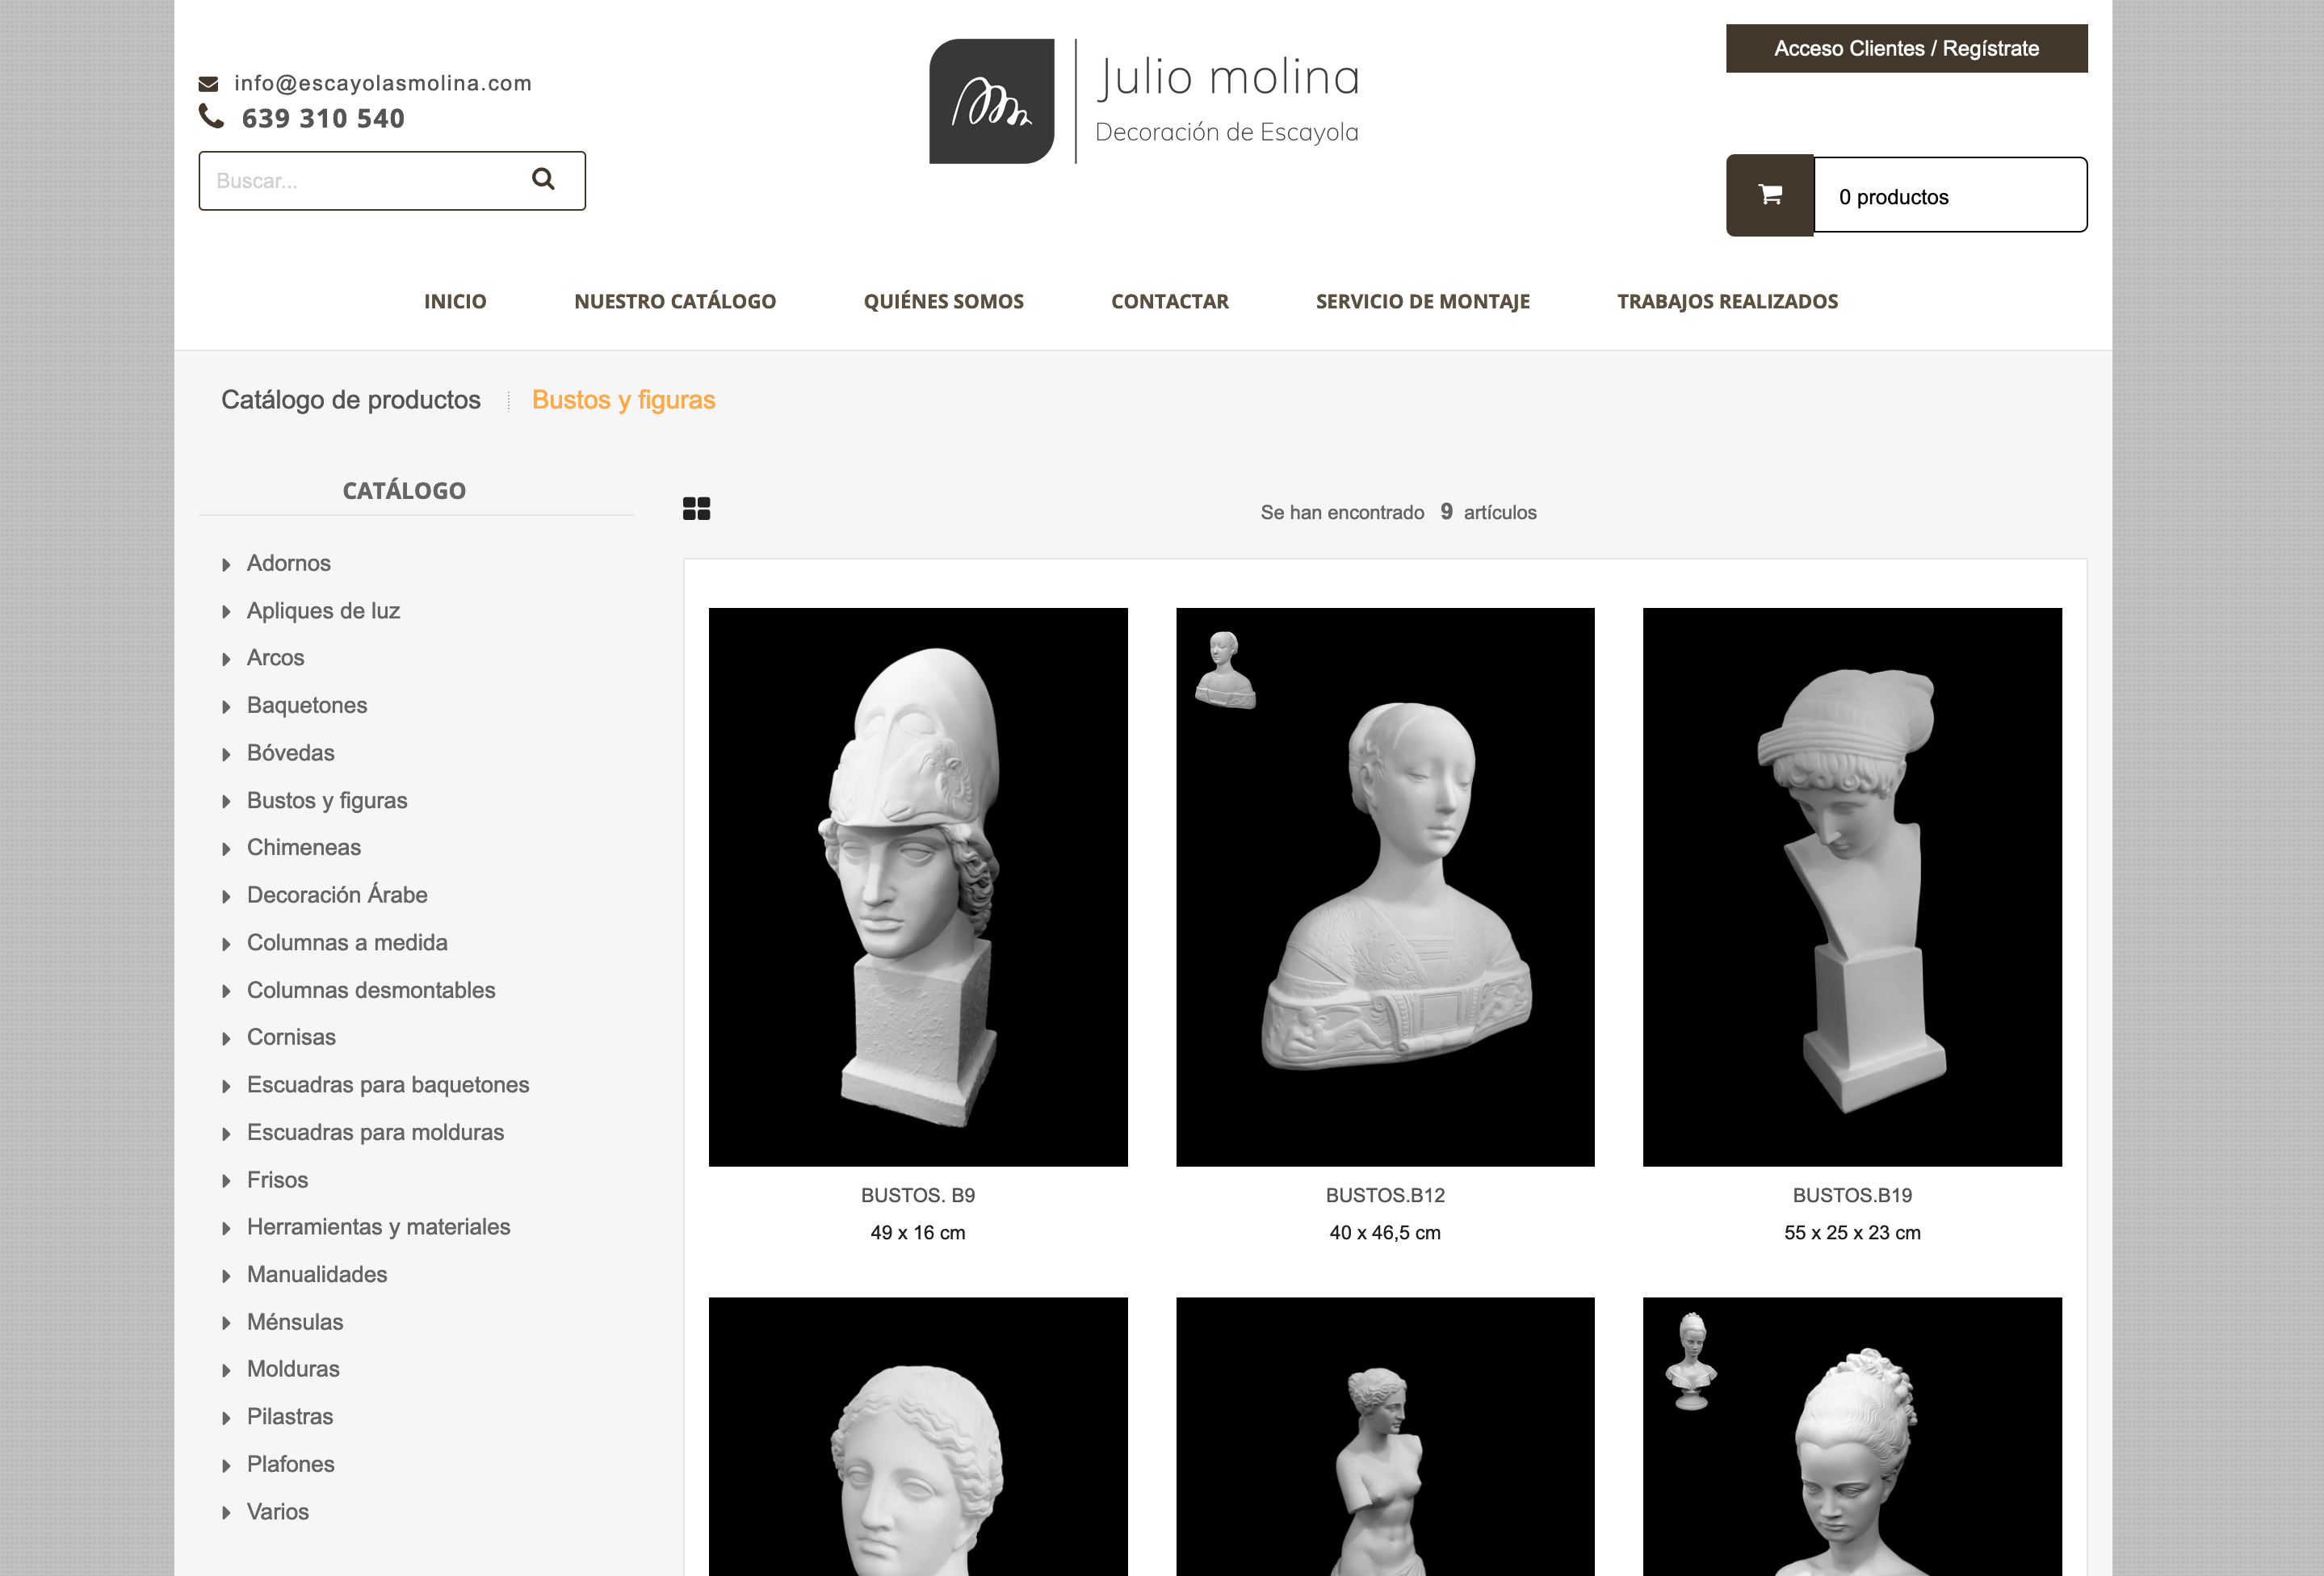Select Decoración Árabe category

[x=337, y=894]
